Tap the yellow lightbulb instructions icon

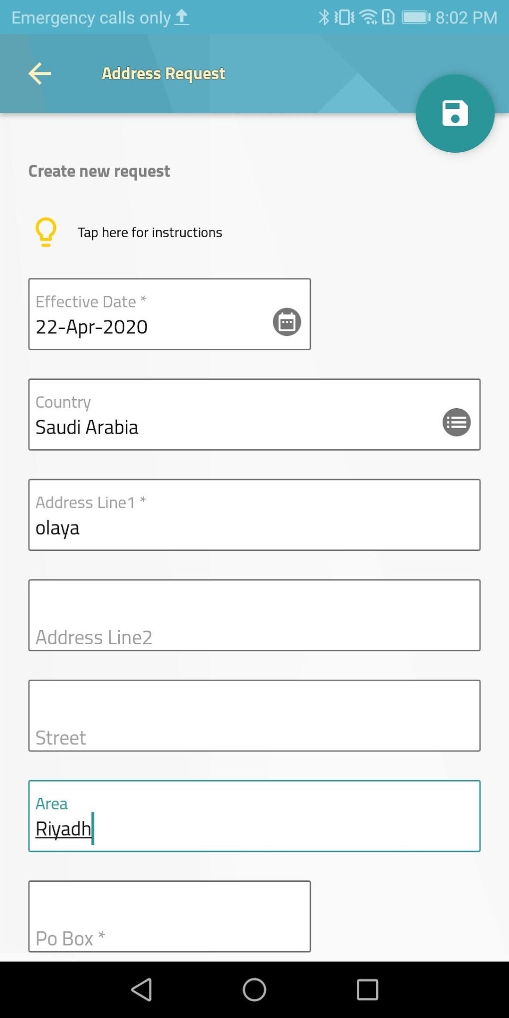click(x=46, y=232)
